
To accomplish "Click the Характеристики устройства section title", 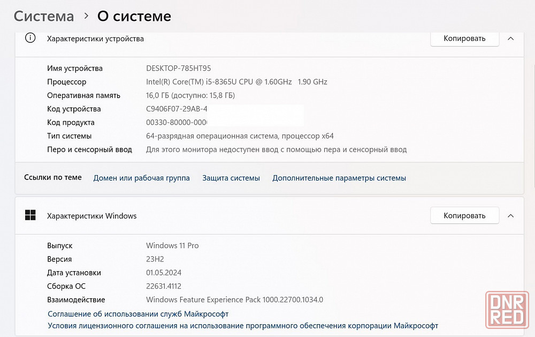I will (x=95, y=39).
